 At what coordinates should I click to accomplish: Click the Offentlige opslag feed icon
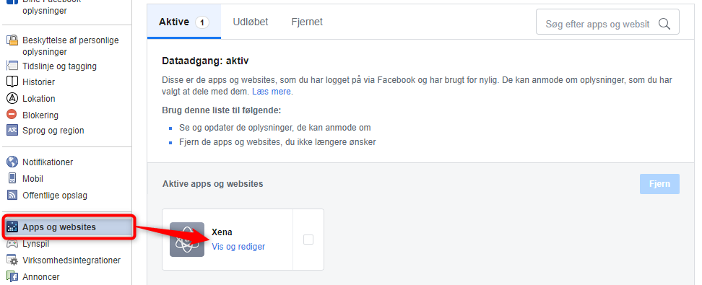(12, 195)
